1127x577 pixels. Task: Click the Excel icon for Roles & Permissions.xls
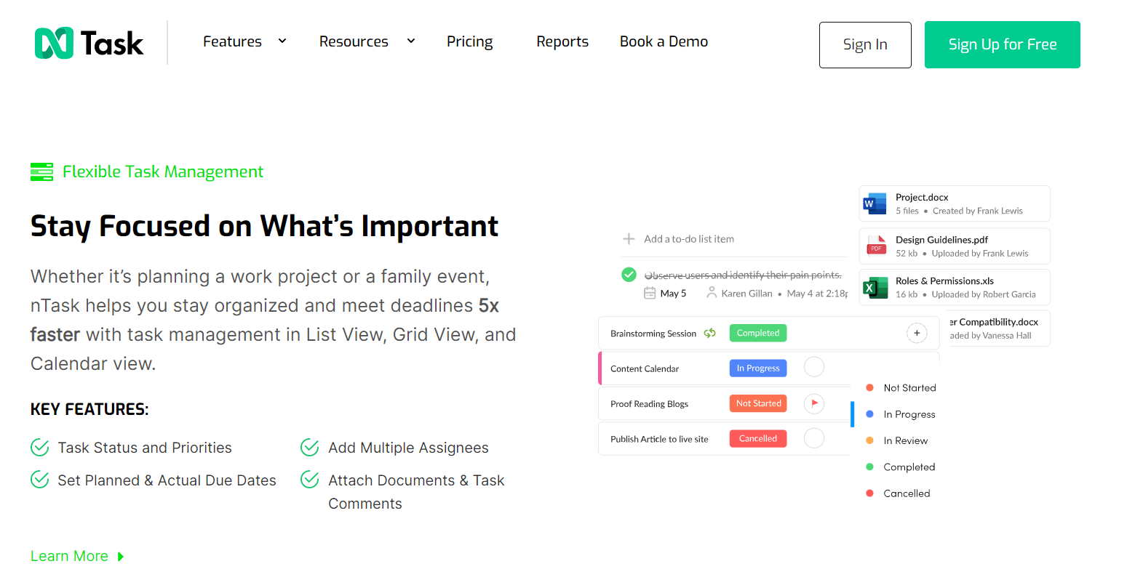(875, 287)
